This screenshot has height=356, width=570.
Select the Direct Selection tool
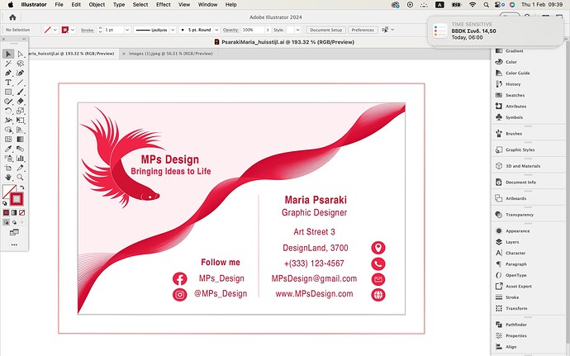pos(21,55)
